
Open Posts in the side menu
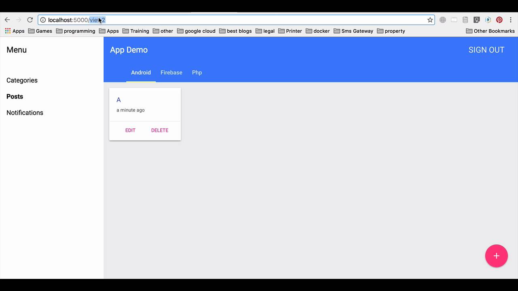[15, 97]
